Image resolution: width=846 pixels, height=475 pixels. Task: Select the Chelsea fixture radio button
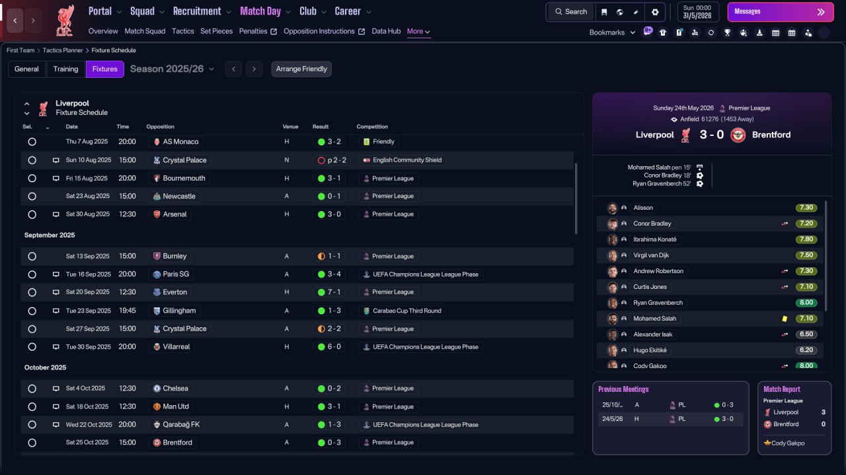click(32, 389)
